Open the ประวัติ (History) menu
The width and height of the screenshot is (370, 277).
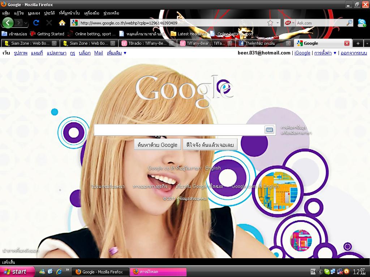(49, 13)
